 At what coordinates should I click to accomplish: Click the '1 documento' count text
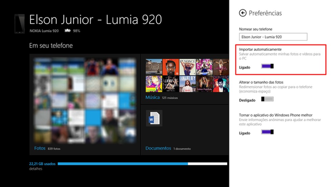tap(182, 149)
